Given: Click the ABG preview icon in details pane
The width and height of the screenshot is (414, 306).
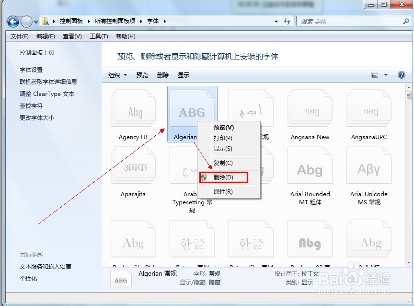Looking at the screenshot, I should pyautogui.click(x=121, y=278).
